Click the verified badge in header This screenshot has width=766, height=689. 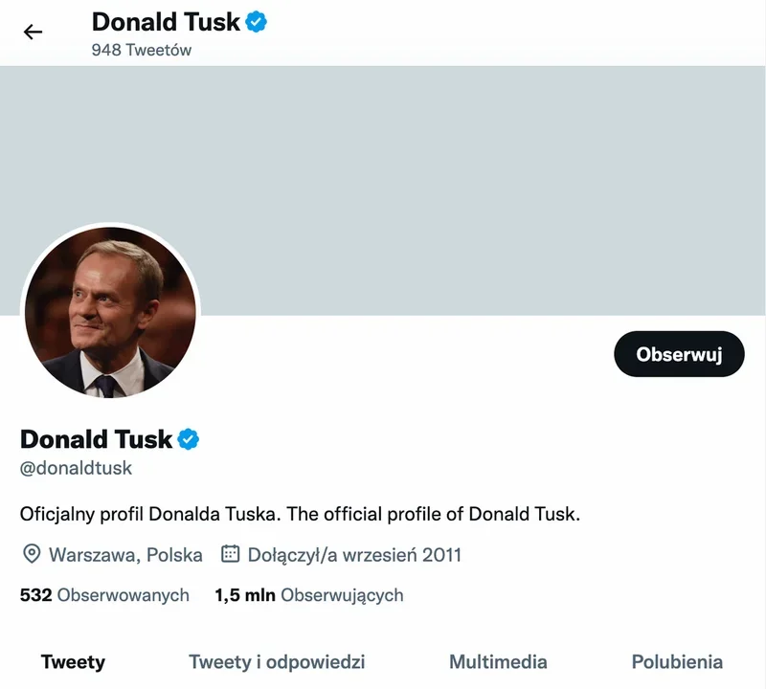click(x=256, y=22)
